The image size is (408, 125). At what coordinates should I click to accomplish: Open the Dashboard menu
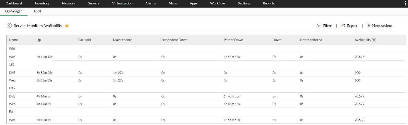14,3
